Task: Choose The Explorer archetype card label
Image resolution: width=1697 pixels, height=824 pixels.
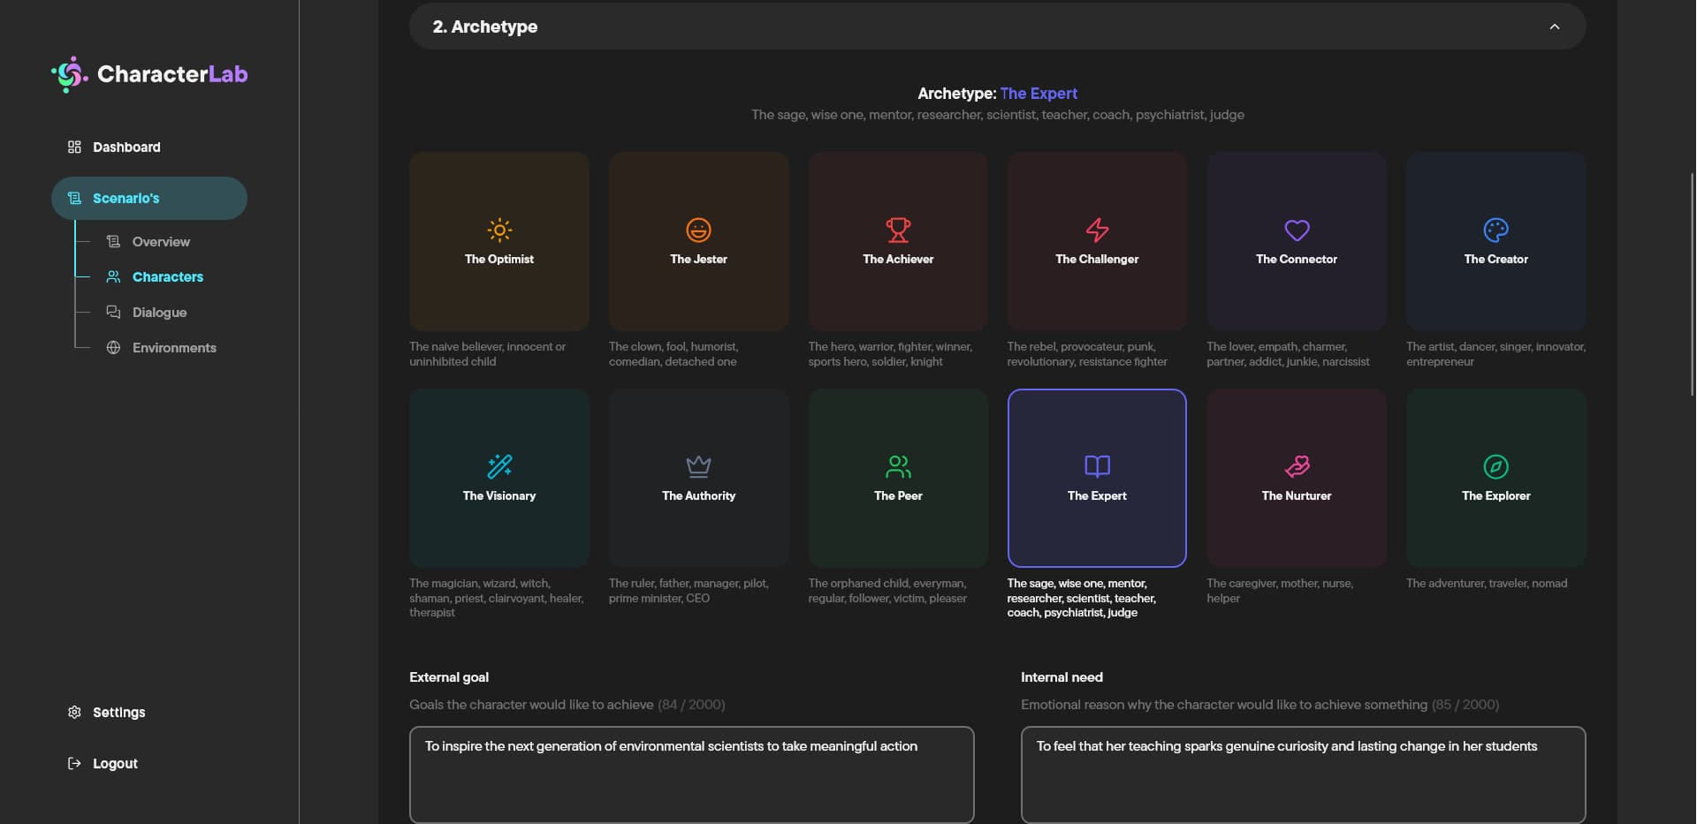Action: coord(1495,495)
